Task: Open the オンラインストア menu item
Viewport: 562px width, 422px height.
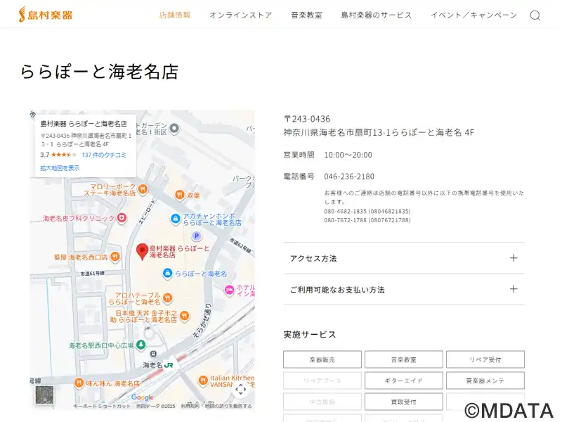Action: 240,15
